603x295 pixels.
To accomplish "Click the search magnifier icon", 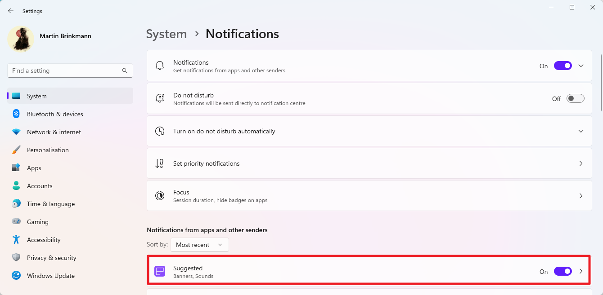I will point(125,70).
